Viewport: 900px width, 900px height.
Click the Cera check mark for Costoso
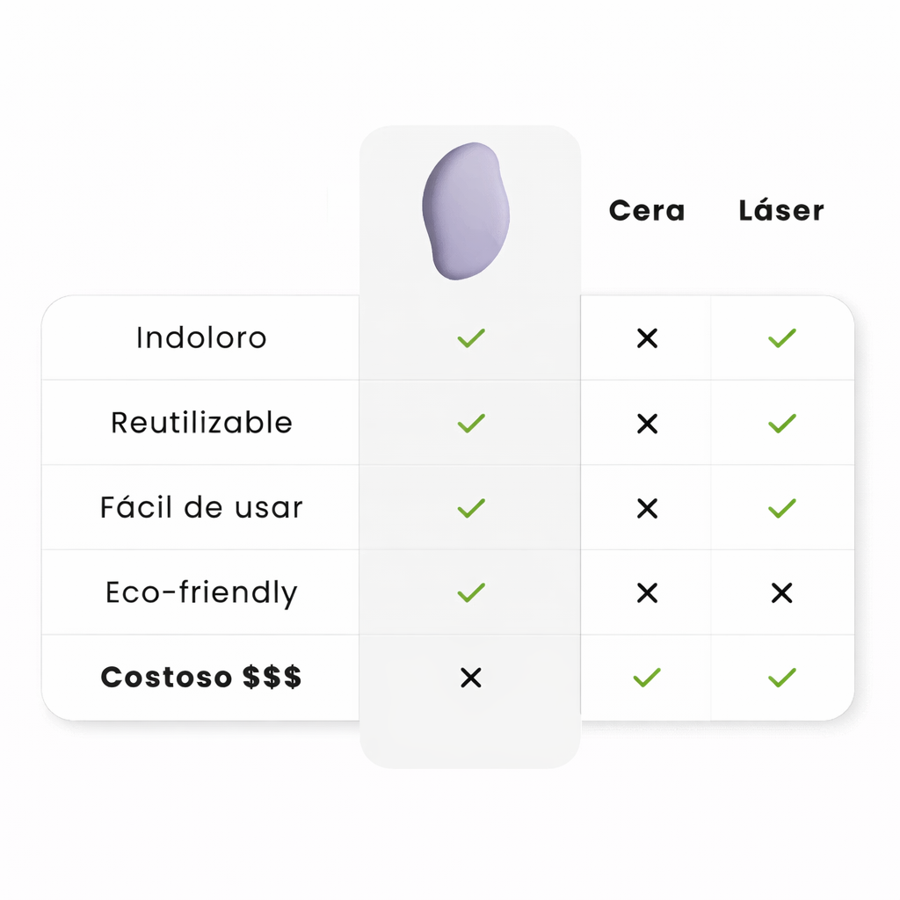click(647, 678)
